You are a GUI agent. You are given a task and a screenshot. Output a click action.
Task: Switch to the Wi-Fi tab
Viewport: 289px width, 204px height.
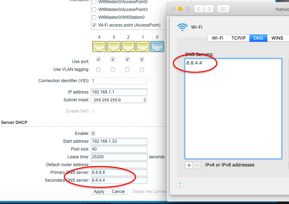pyautogui.click(x=218, y=38)
